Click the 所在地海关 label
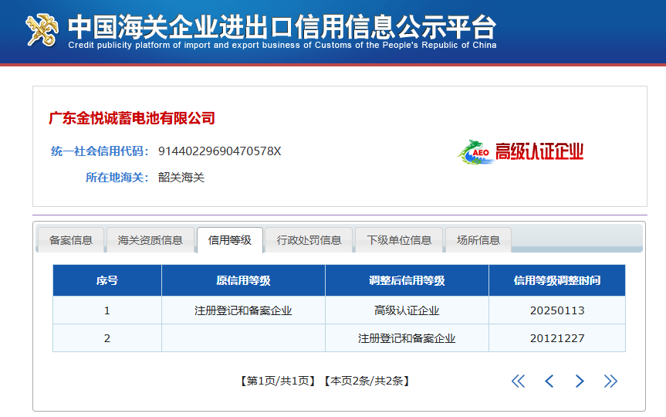The image size is (666, 417). pos(117,178)
